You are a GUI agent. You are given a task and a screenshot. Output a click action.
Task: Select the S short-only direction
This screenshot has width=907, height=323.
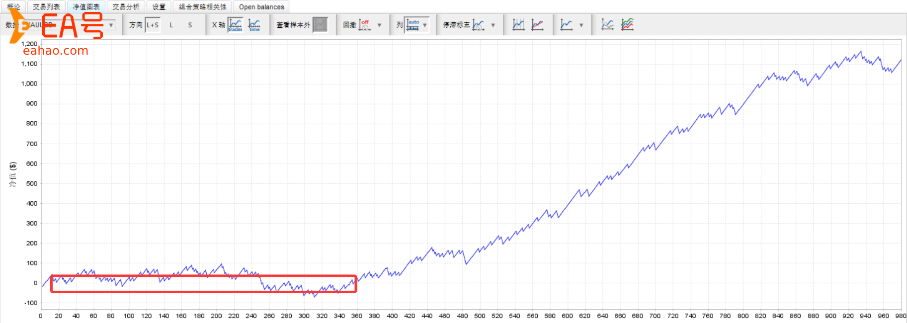pyautogui.click(x=190, y=25)
